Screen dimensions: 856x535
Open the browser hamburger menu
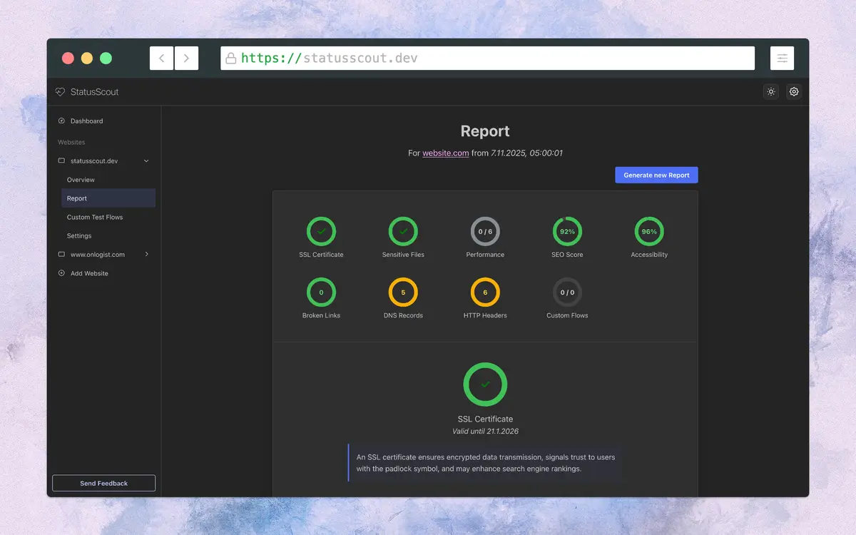[782, 58]
